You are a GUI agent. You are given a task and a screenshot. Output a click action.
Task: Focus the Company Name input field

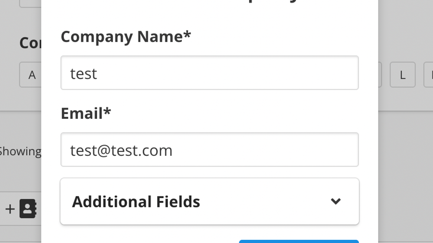(210, 73)
